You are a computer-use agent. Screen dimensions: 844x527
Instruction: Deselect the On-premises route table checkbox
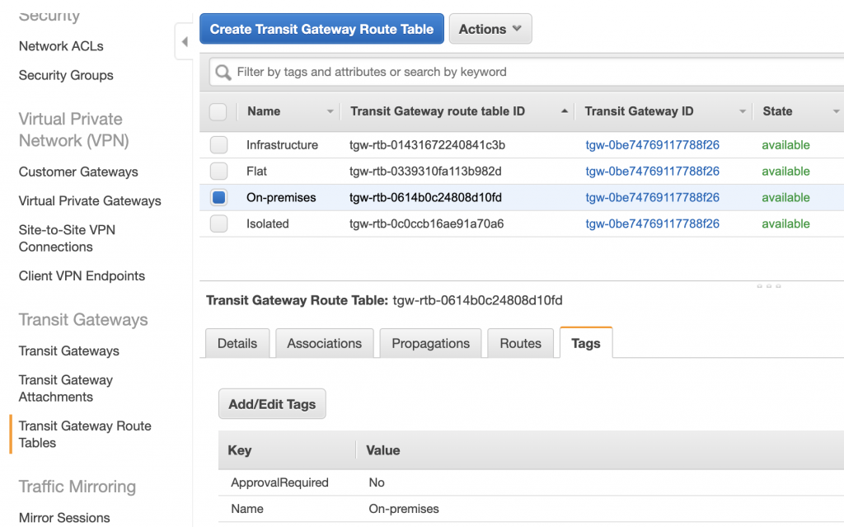point(218,197)
